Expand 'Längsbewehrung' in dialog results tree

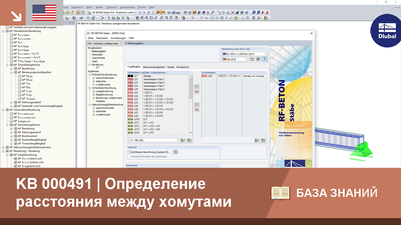(x=94, y=91)
